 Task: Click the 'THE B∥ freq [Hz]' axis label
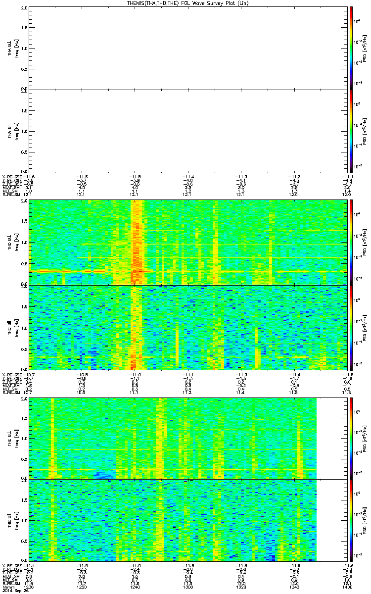(12, 520)
